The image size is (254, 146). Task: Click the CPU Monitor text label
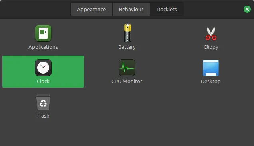(127, 81)
